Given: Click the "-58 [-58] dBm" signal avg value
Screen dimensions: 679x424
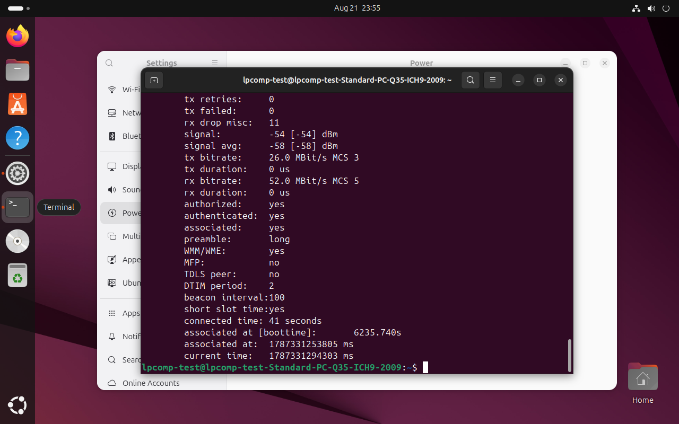Looking at the screenshot, I should pos(303,146).
